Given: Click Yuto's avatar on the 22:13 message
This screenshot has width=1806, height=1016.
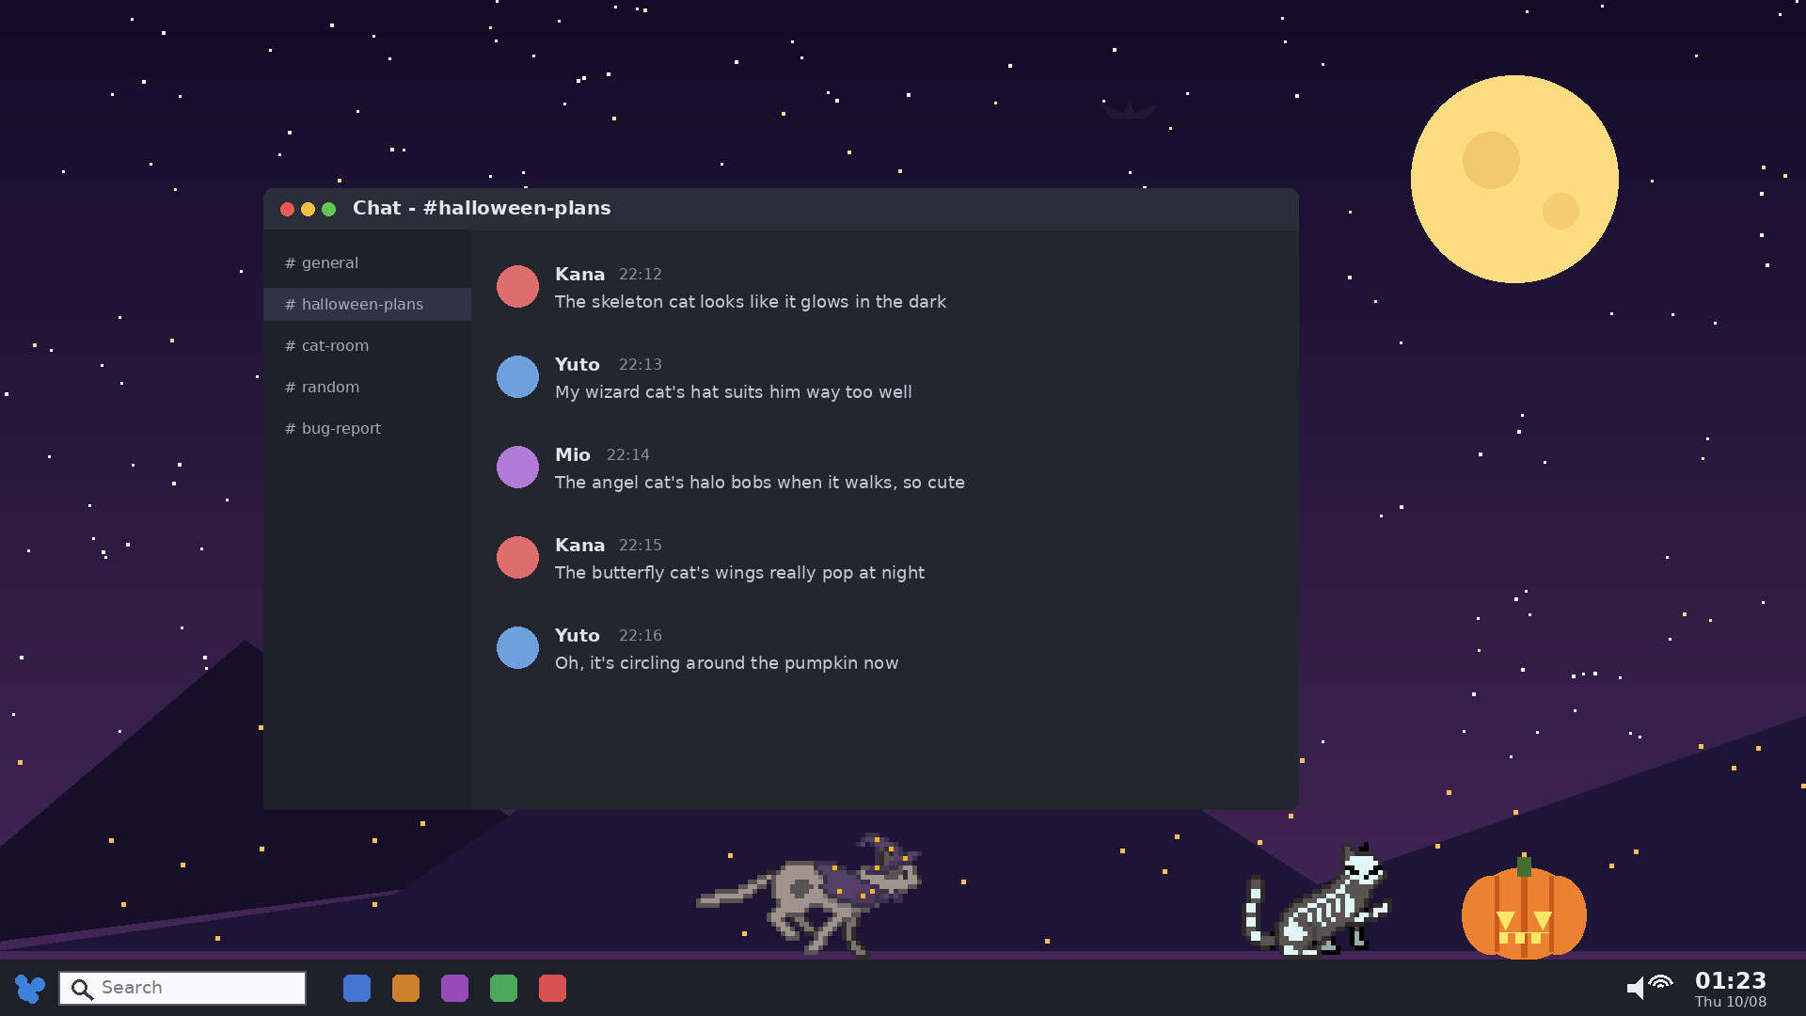Looking at the screenshot, I should (517, 376).
